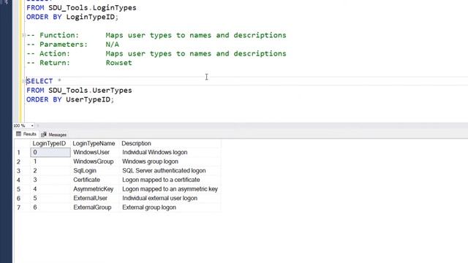Select the WindowsGroup cell
This screenshot has height=263, width=468.
pos(95,161)
